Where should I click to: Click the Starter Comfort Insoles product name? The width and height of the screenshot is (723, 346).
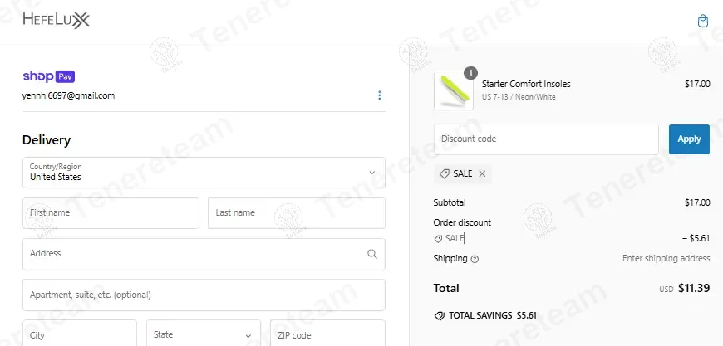click(x=526, y=84)
